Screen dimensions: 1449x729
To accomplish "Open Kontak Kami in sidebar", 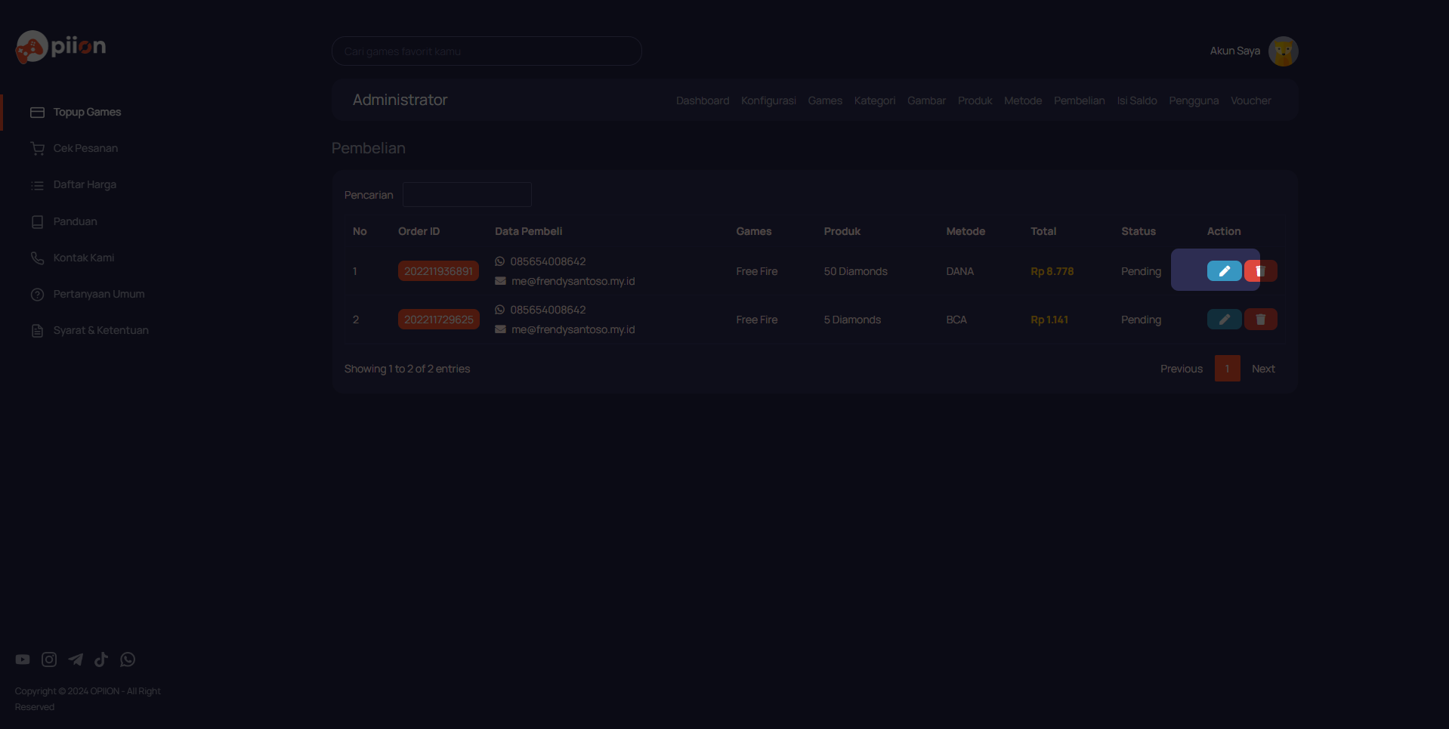I will [x=84, y=258].
